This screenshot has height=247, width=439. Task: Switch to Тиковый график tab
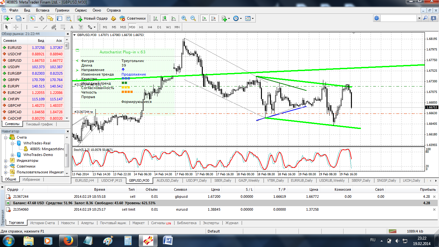tap(39, 124)
